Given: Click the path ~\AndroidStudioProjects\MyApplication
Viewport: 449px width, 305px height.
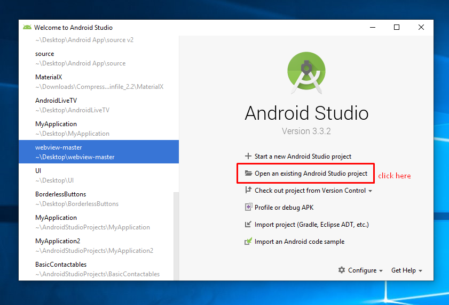Looking at the screenshot, I should (x=92, y=227).
